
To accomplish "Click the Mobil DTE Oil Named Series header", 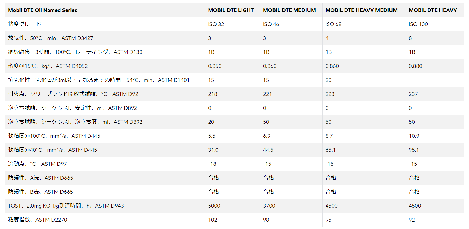I will (43, 10).
